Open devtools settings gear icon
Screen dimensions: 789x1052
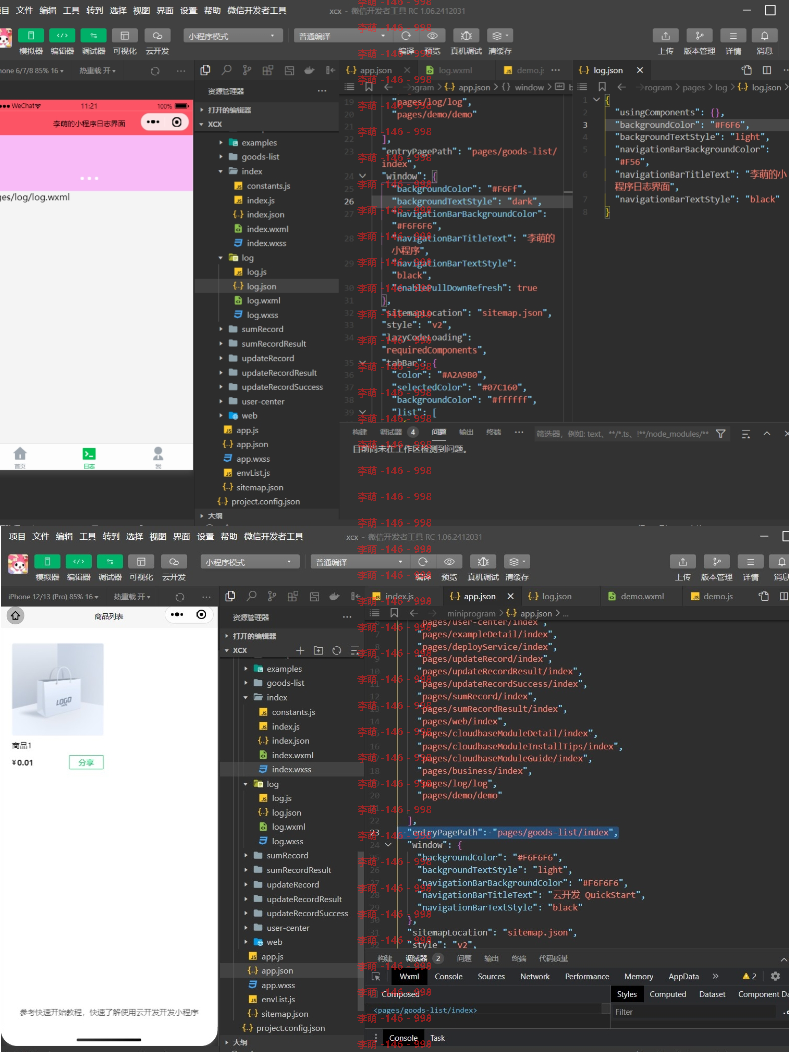tap(775, 976)
